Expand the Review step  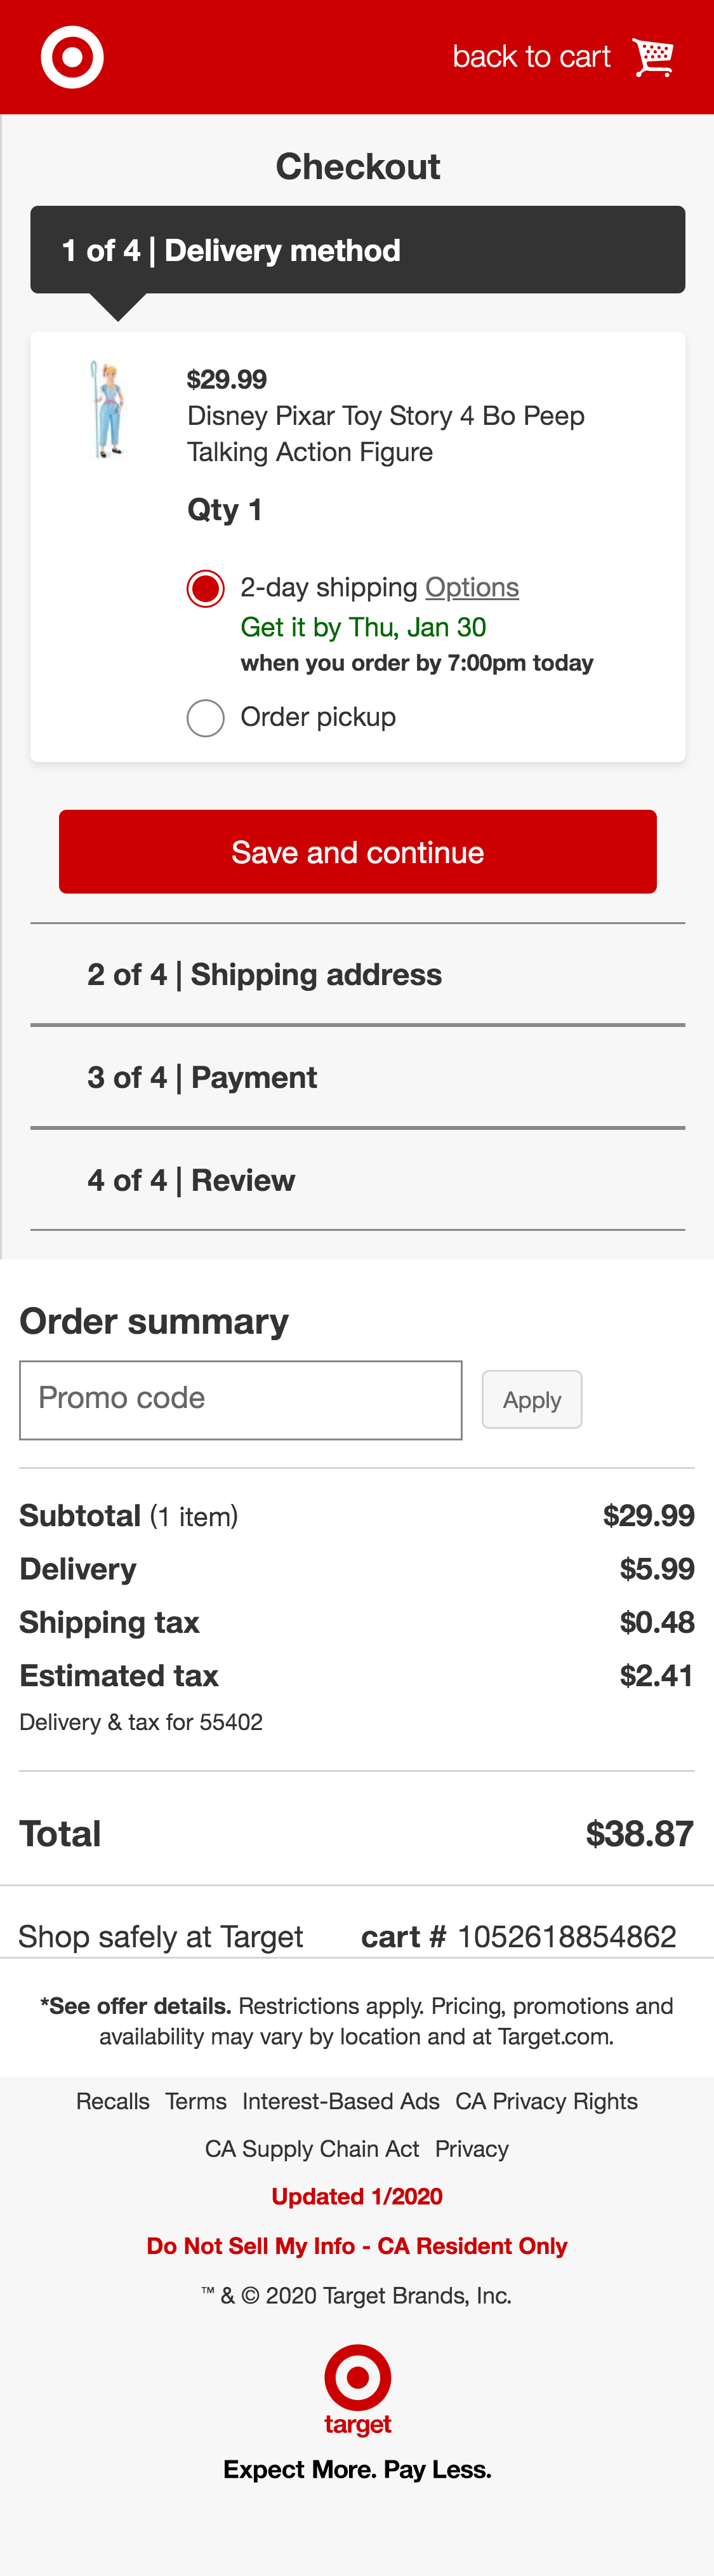(191, 1180)
